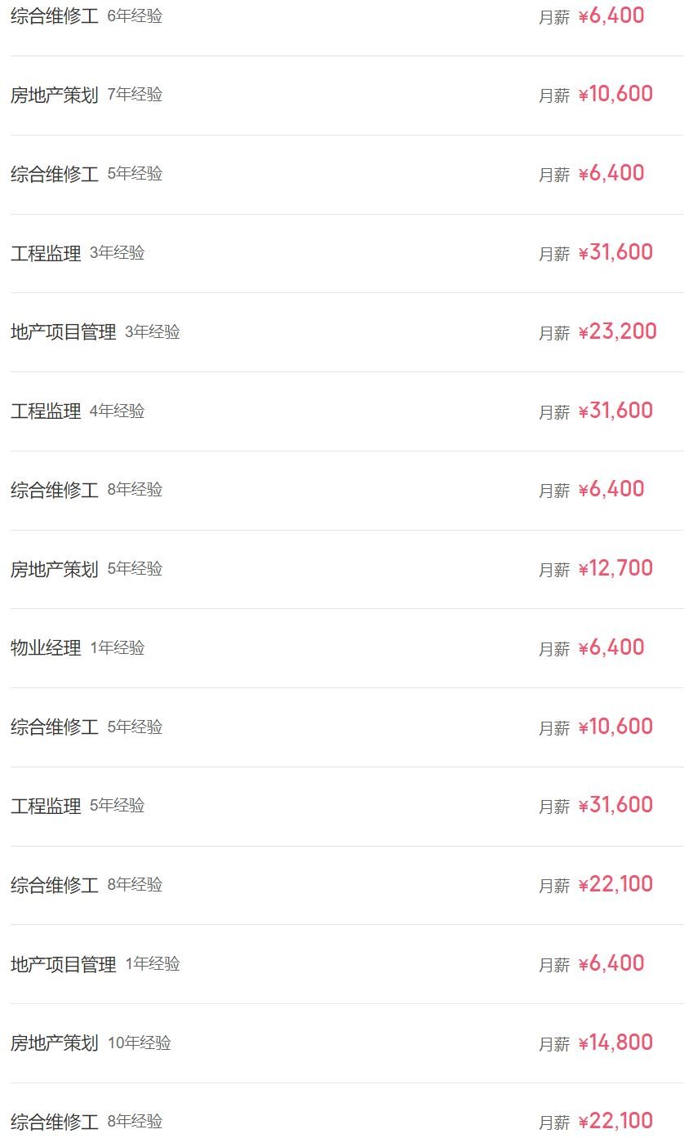Open the 物业经理 job listing
This screenshot has width=684, height=1147.
46,648
